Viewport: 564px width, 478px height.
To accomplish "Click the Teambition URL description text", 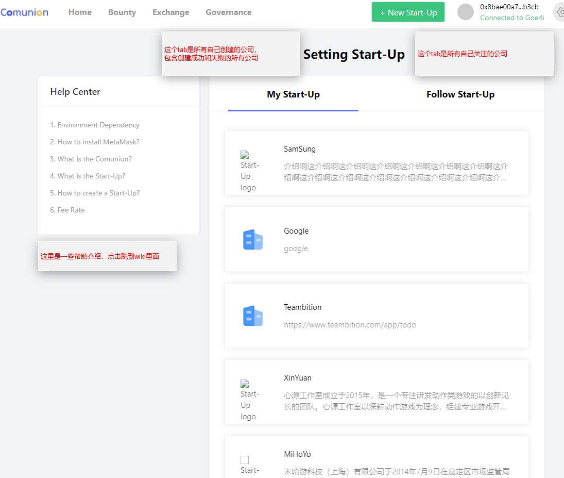I will pos(350,325).
